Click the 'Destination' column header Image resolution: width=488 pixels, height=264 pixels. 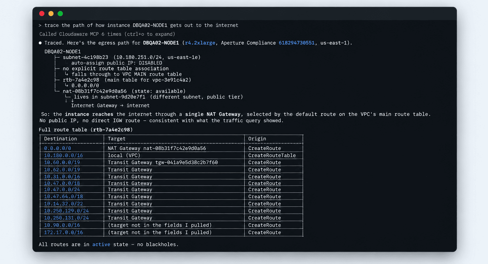(x=60, y=139)
